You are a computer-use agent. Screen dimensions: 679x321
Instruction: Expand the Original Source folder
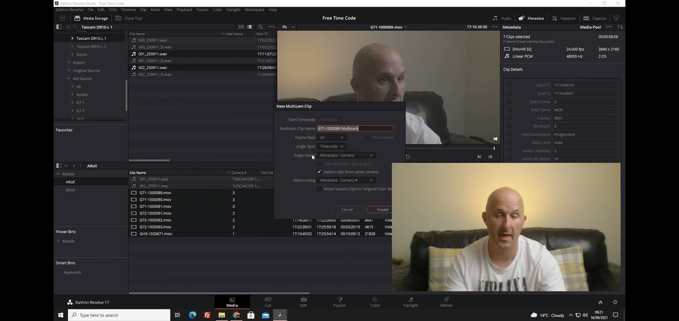tap(68, 70)
